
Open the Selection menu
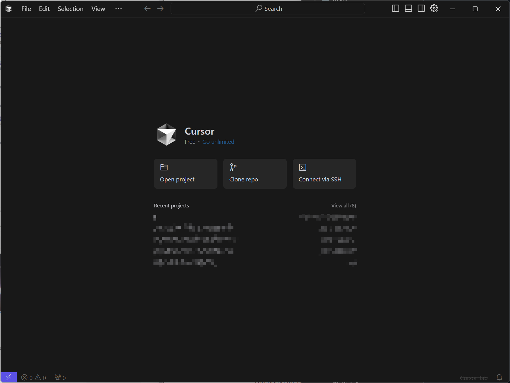coord(70,9)
